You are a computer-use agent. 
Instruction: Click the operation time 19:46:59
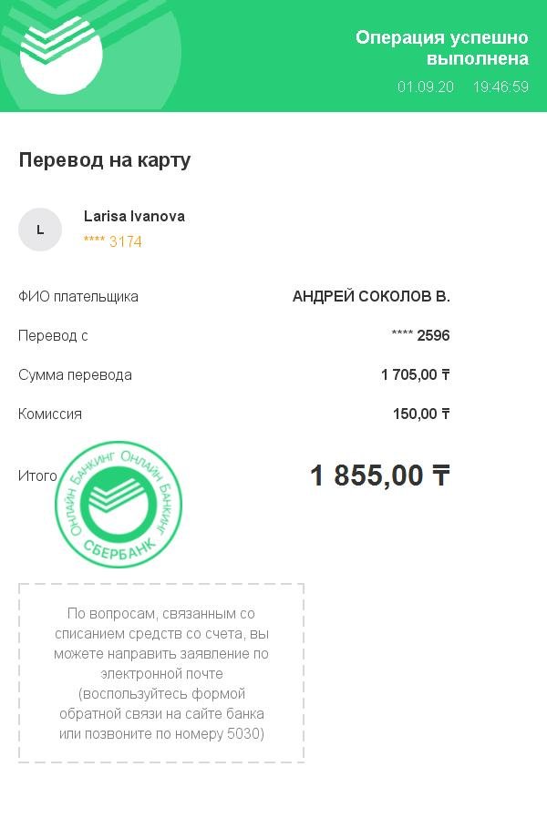point(501,87)
